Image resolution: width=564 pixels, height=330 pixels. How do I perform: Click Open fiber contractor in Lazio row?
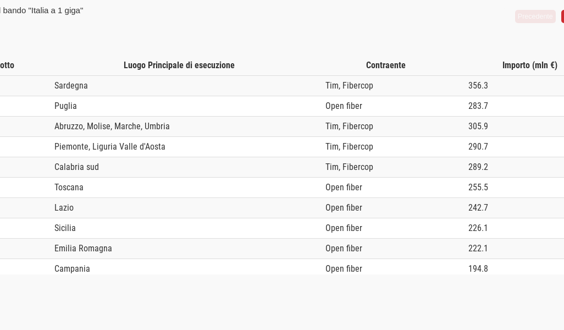tap(344, 208)
